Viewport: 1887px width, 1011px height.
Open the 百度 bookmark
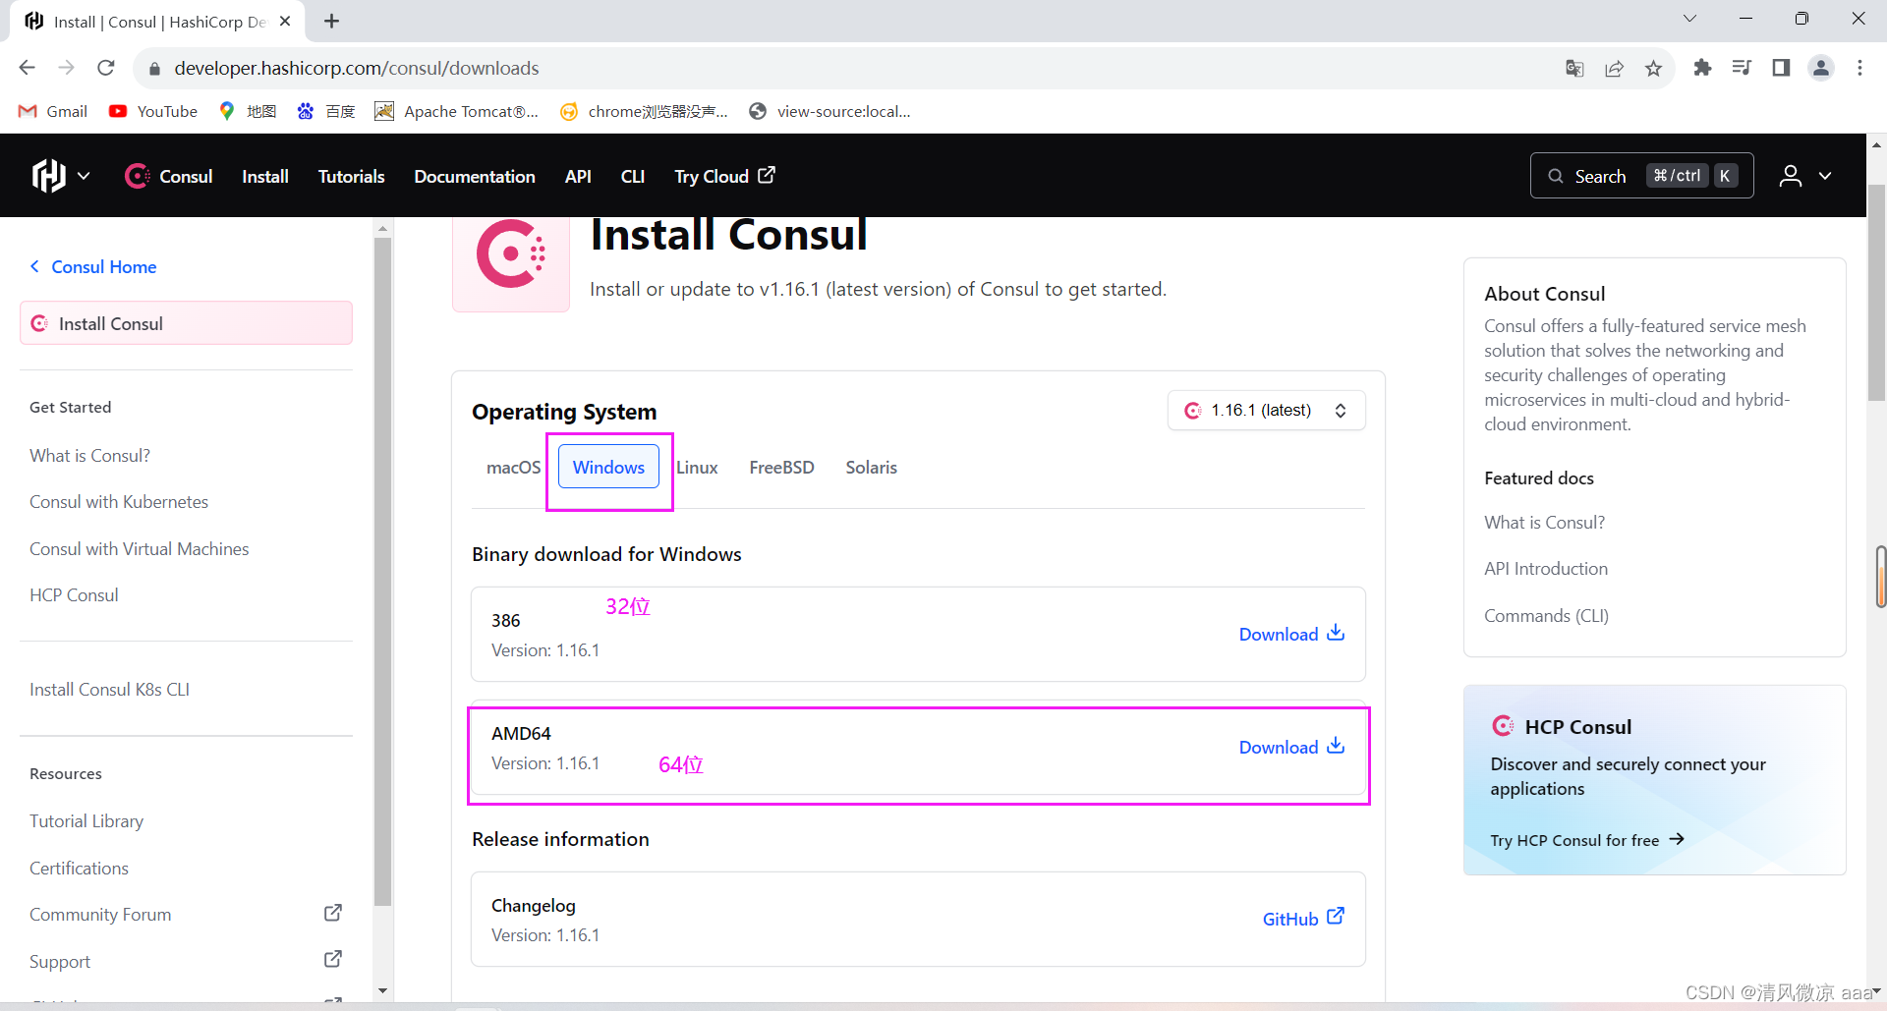click(x=326, y=111)
